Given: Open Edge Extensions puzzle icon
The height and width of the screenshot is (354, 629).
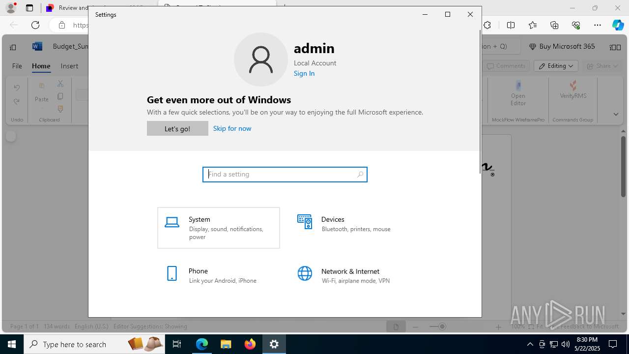Looking at the screenshot, I should pyautogui.click(x=487, y=25).
